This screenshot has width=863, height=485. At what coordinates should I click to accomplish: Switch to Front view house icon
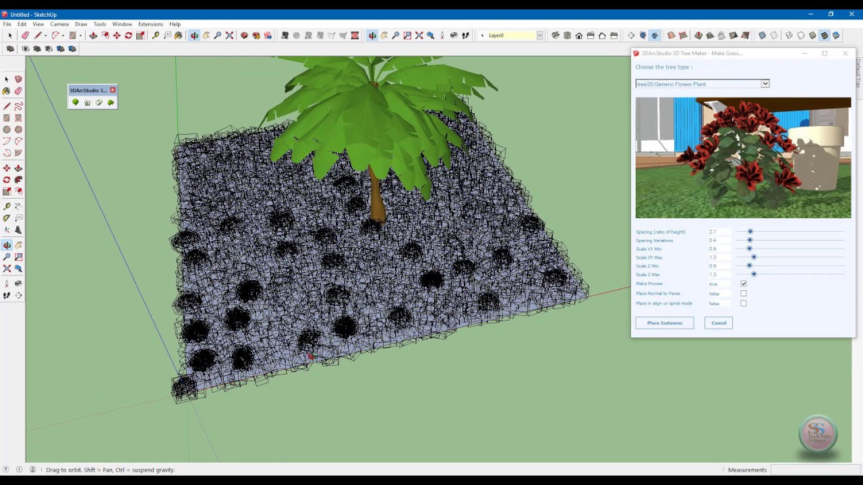pos(578,35)
